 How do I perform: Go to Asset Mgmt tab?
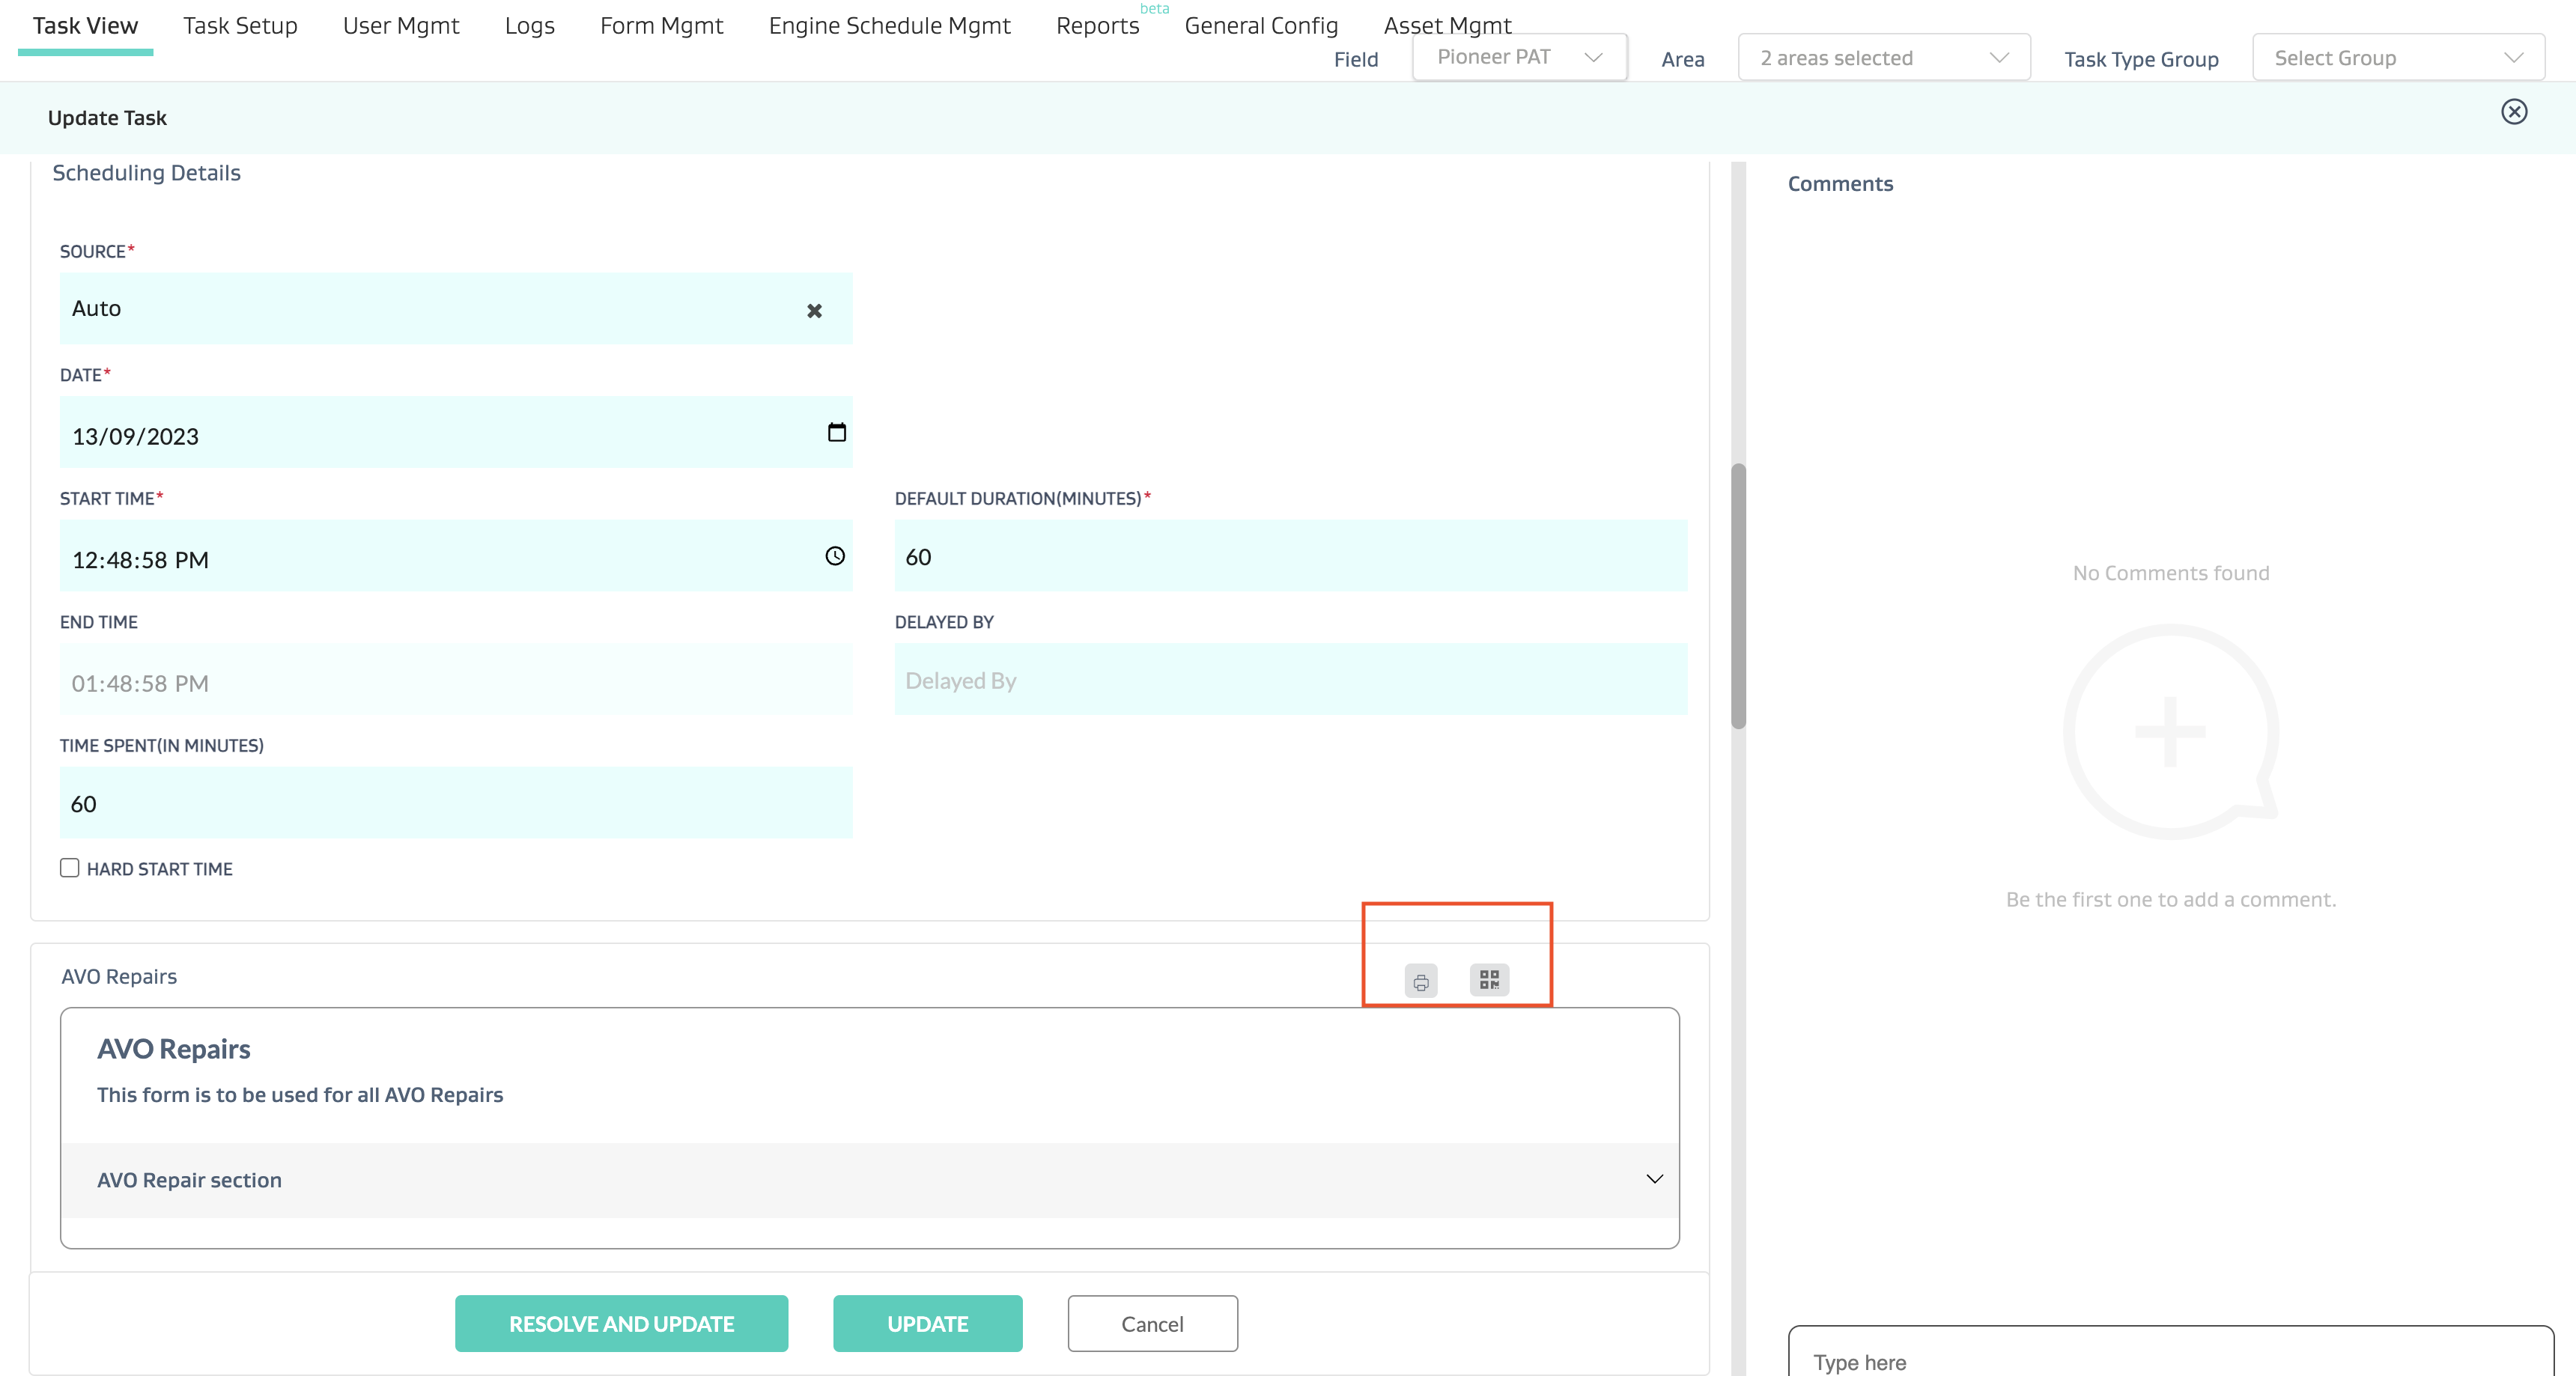pyautogui.click(x=1446, y=26)
